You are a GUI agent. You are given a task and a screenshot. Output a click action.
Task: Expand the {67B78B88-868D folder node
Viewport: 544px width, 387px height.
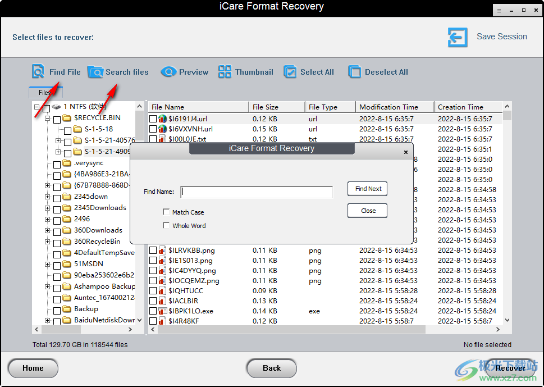pyautogui.click(x=47, y=186)
